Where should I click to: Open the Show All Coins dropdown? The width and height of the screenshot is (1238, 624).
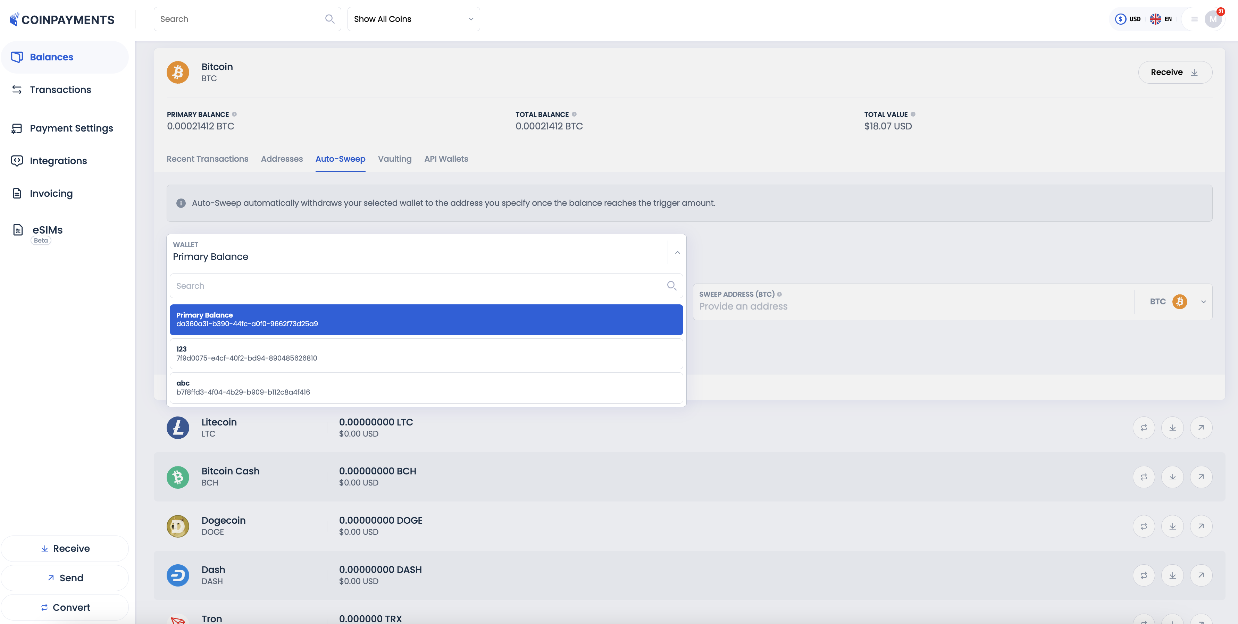[x=413, y=19]
